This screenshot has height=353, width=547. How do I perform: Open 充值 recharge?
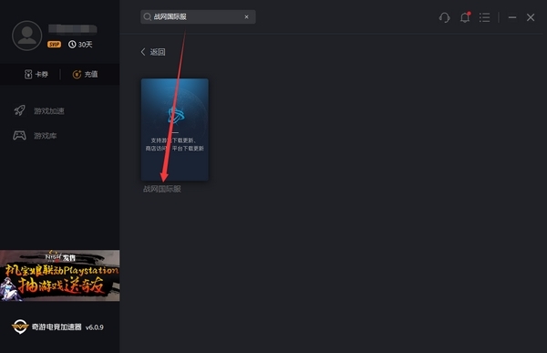tap(85, 74)
